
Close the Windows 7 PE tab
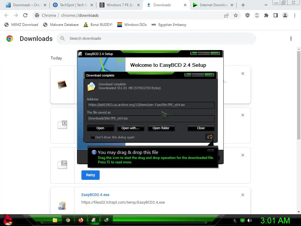point(138,5)
